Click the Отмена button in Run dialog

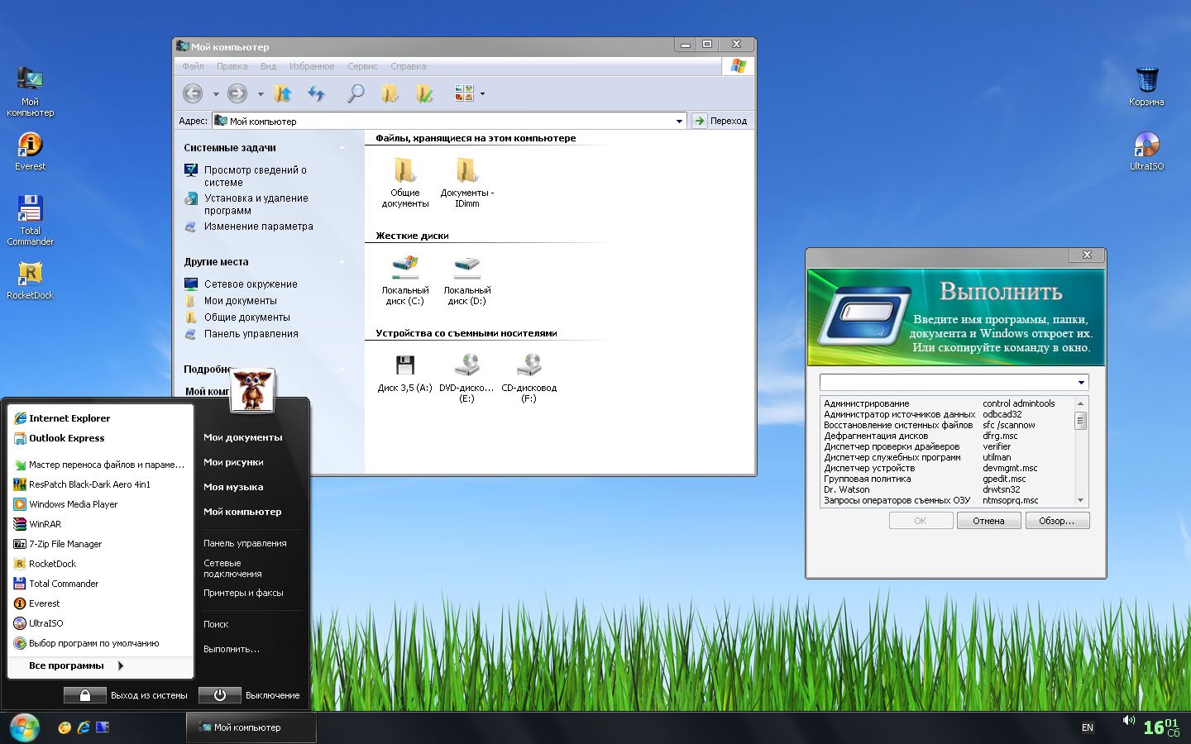pyautogui.click(x=988, y=521)
